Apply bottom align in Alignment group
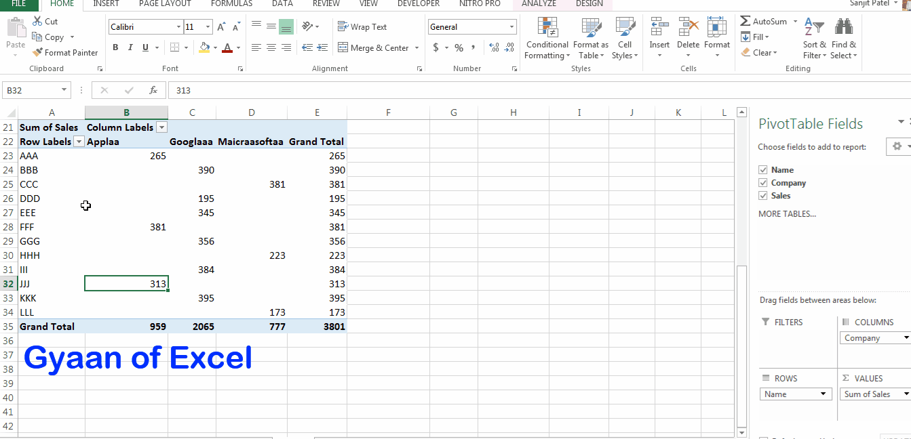 click(x=286, y=26)
